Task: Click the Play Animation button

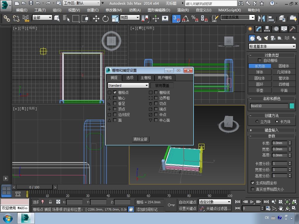Action: 252,202
